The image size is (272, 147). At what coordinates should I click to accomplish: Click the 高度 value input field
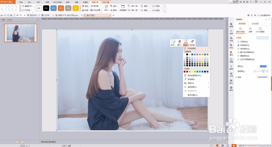(157, 6)
